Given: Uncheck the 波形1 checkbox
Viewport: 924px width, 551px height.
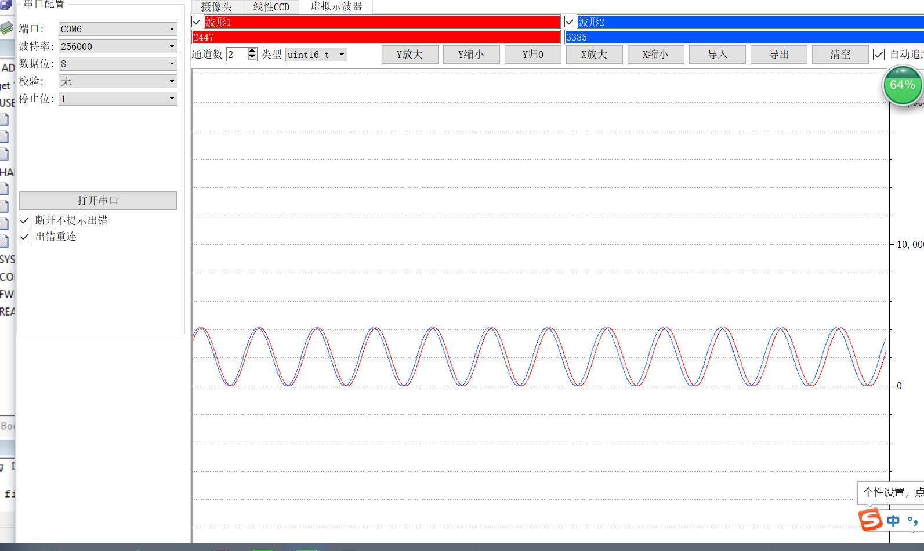Looking at the screenshot, I should 197,22.
